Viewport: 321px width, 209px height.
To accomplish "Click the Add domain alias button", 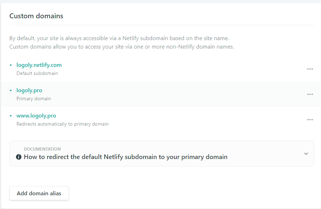I will (x=39, y=193).
